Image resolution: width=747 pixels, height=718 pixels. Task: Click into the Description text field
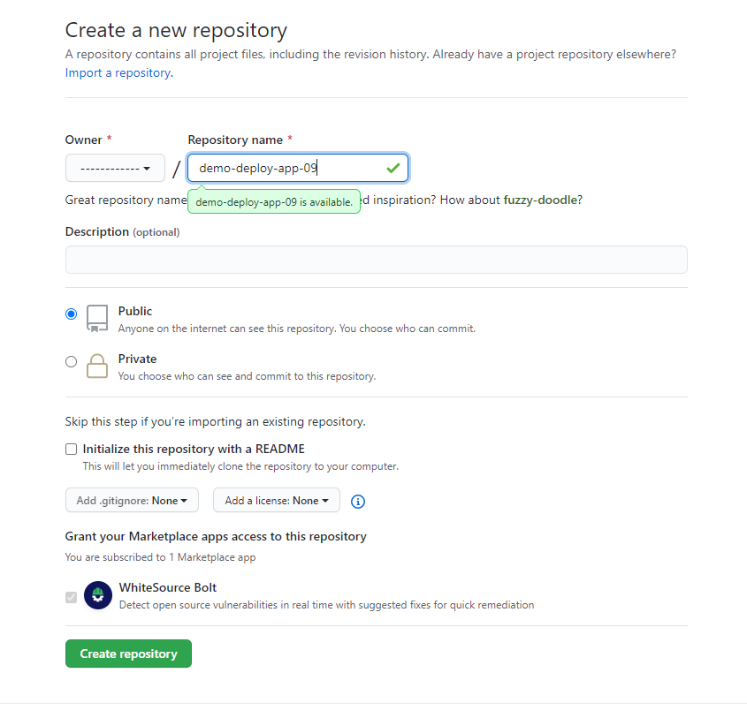(x=377, y=260)
